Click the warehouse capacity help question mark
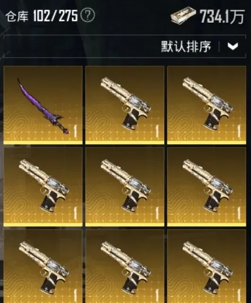251x303 pixels. coord(87,16)
